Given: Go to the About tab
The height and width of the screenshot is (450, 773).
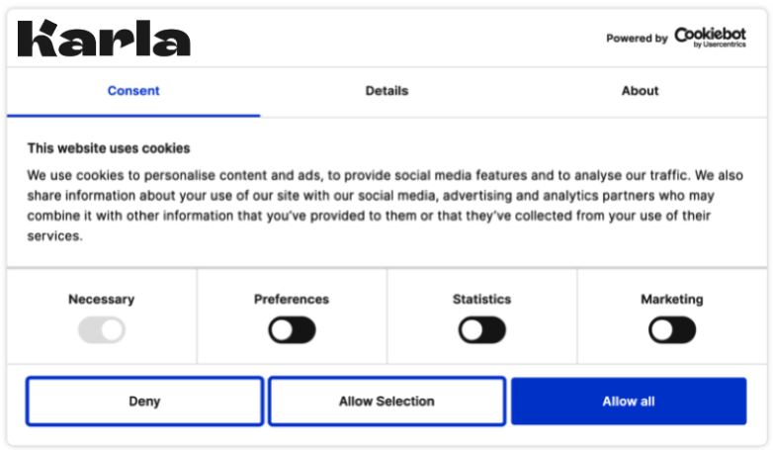Looking at the screenshot, I should 640,91.
